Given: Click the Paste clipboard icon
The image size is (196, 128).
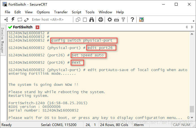Looking at the screenshot, I should [x=85, y=20].
